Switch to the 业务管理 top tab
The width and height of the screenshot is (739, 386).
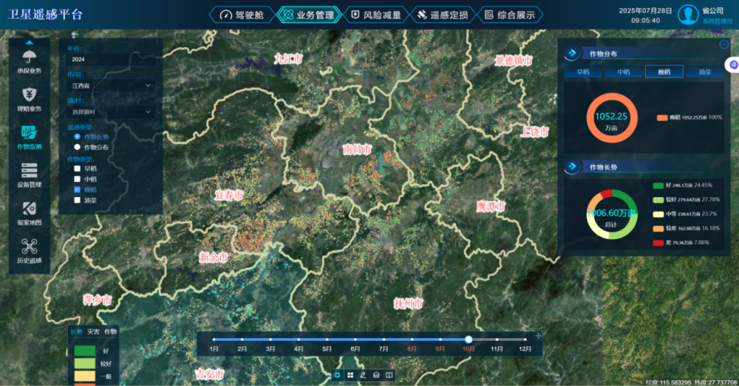309,15
